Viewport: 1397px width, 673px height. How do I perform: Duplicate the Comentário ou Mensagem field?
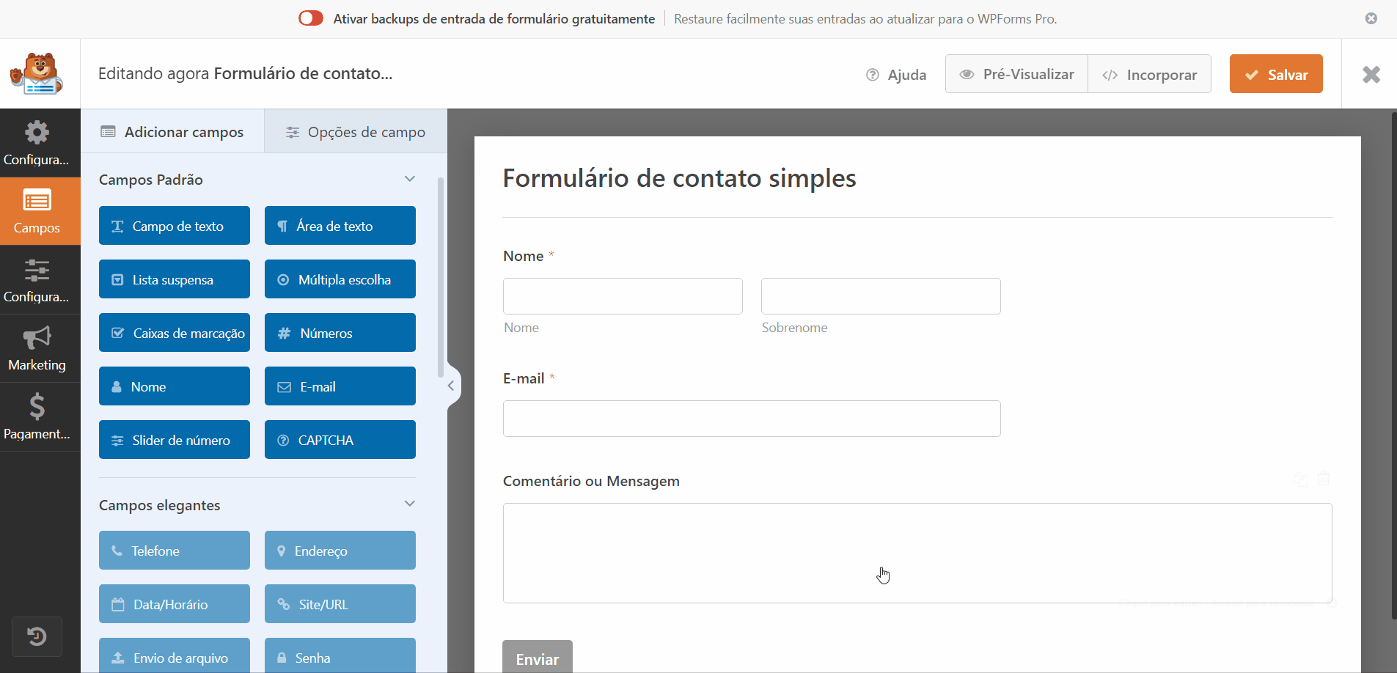pyautogui.click(x=1301, y=479)
